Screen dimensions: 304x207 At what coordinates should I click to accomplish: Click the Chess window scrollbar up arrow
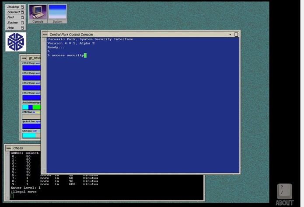pyautogui.click(x=7, y=153)
